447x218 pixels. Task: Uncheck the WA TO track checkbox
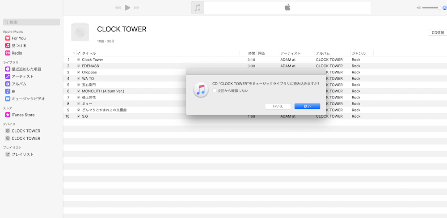[x=79, y=78]
